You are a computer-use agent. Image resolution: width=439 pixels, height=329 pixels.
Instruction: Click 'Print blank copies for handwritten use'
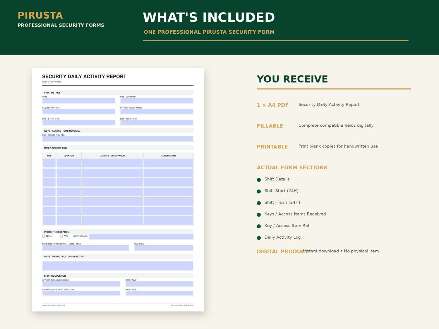point(338,146)
